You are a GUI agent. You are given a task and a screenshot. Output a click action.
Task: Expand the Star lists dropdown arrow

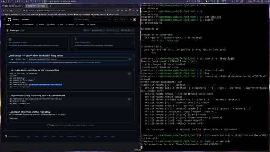(133, 30)
